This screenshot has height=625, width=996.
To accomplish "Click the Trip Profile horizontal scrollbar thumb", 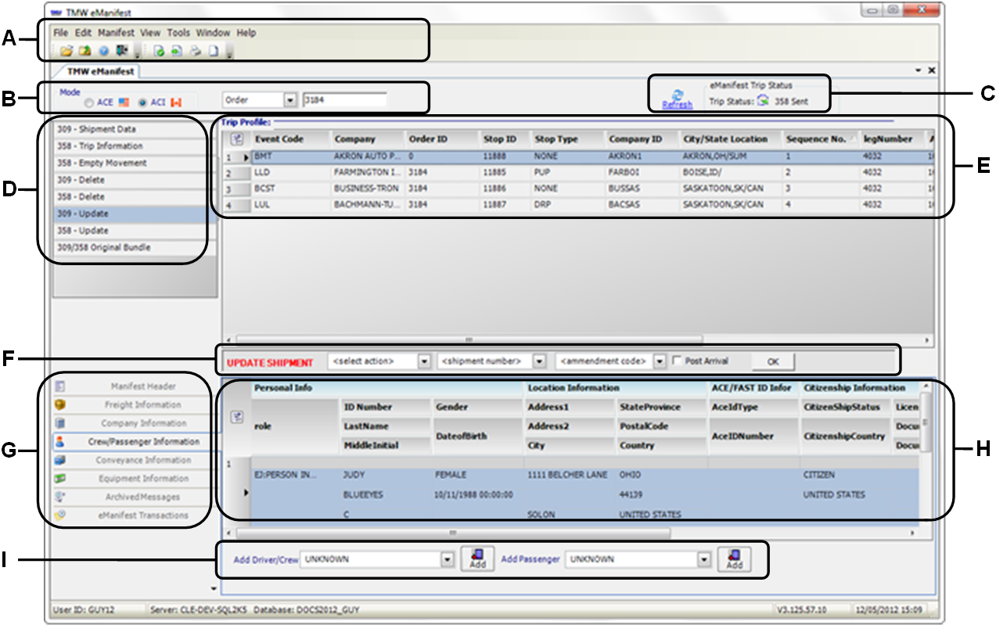I will (x=469, y=340).
